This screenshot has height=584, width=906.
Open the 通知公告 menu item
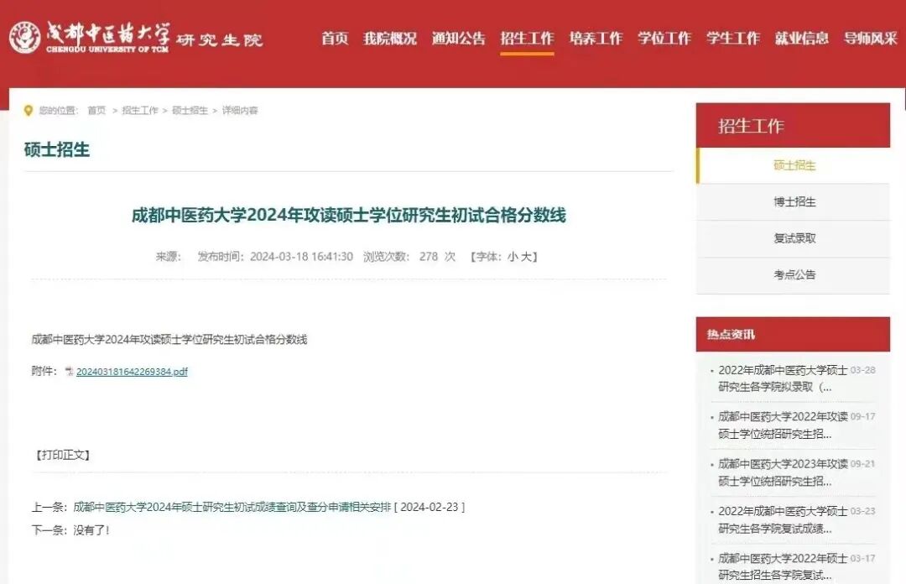tap(458, 38)
